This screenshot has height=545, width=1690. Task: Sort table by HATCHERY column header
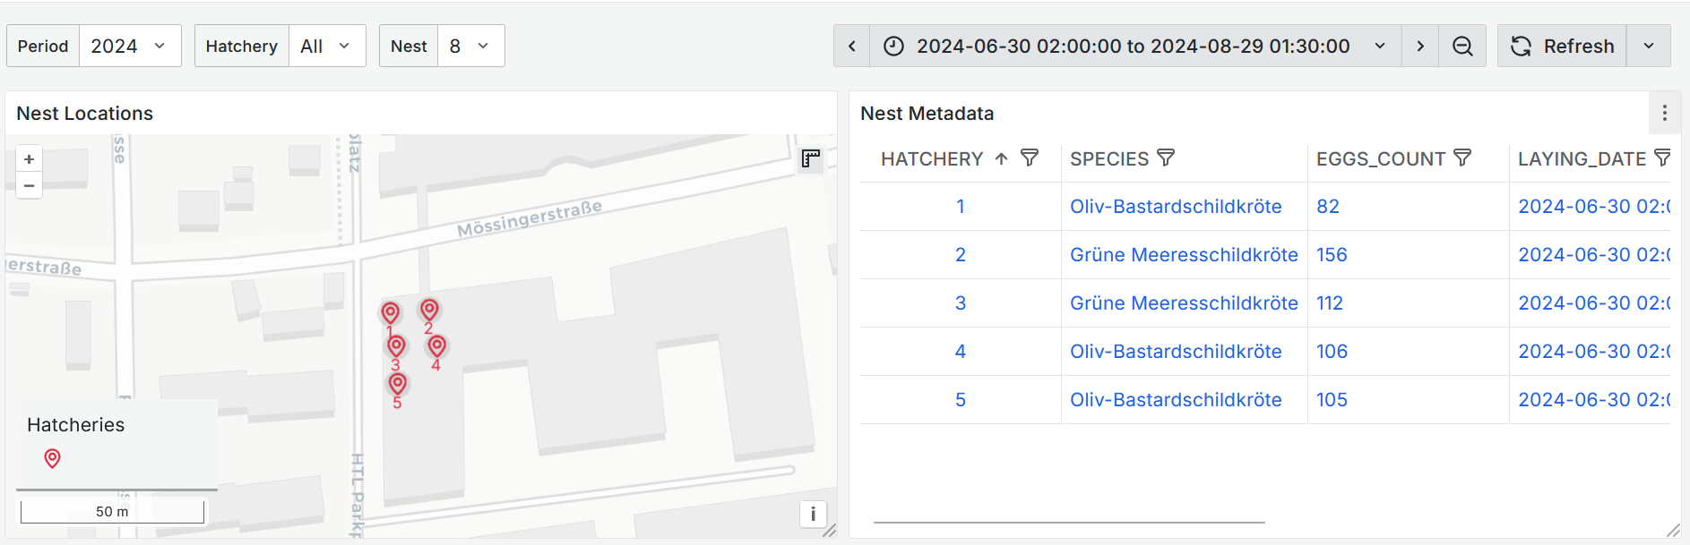pyautogui.click(x=932, y=159)
